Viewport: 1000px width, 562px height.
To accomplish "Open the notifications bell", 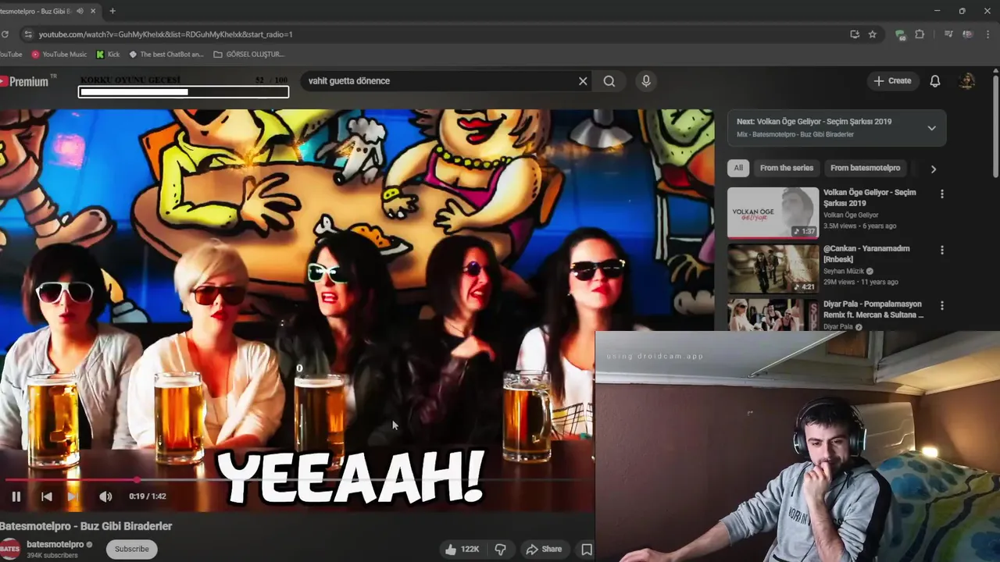I will click(935, 81).
